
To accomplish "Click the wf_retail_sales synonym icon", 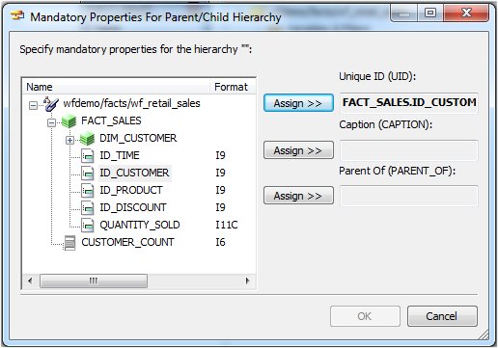I will click(x=51, y=104).
